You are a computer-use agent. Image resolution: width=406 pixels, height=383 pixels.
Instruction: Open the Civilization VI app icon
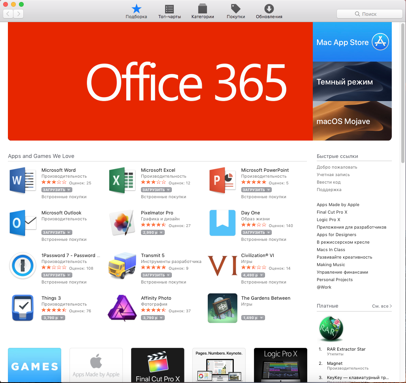(x=222, y=265)
